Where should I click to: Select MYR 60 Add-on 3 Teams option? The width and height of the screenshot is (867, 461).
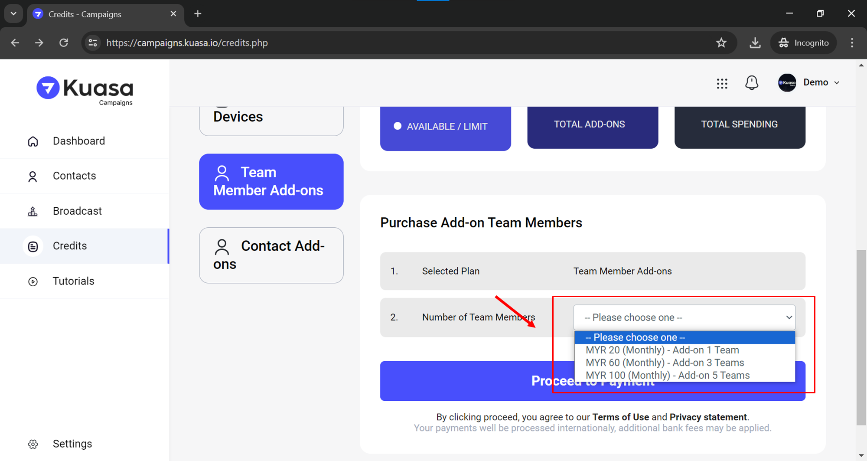point(665,363)
